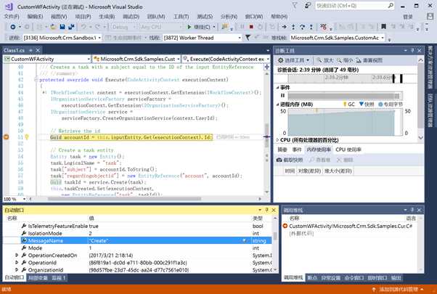Expand the OrganizationId row in Autos
Image resolution: width=437 pixels, height=294 pixels.
click(x=17, y=270)
